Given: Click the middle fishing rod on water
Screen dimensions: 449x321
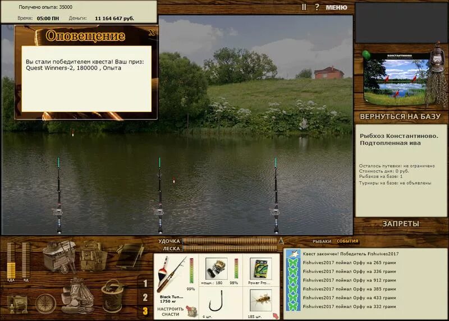Looking at the screenshot, I should pos(160,196).
